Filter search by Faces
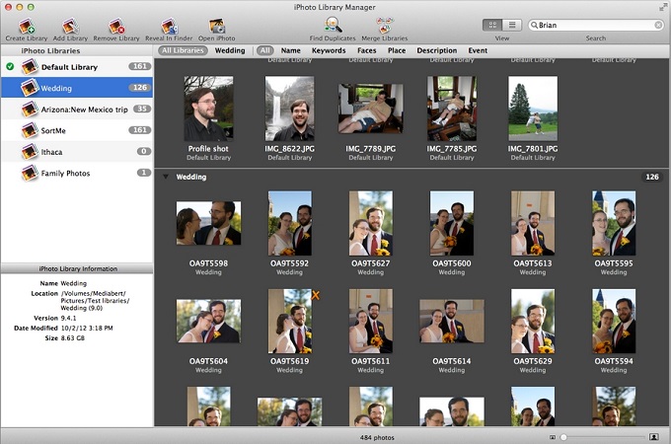 pos(367,50)
